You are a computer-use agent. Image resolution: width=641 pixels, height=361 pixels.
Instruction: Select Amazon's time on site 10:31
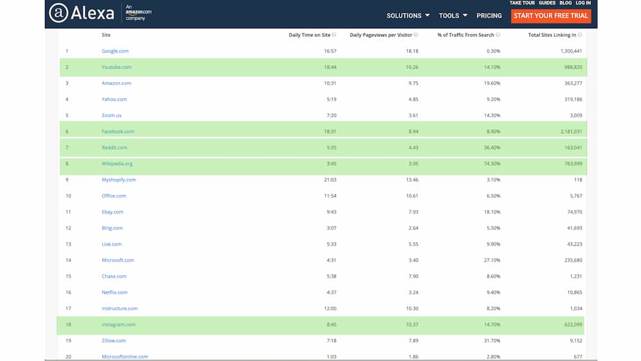[x=330, y=83]
